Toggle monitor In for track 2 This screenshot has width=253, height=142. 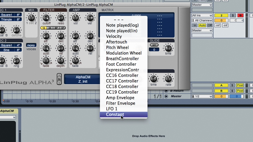click(195, 25)
